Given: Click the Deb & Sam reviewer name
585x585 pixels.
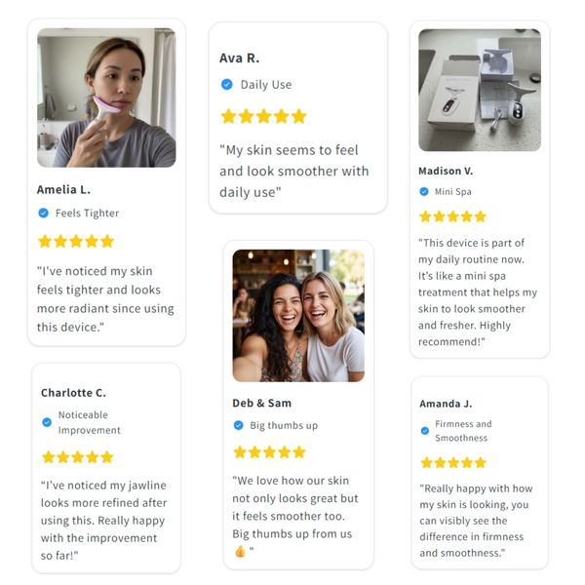Looking at the screenshot, I should (262, 403).
